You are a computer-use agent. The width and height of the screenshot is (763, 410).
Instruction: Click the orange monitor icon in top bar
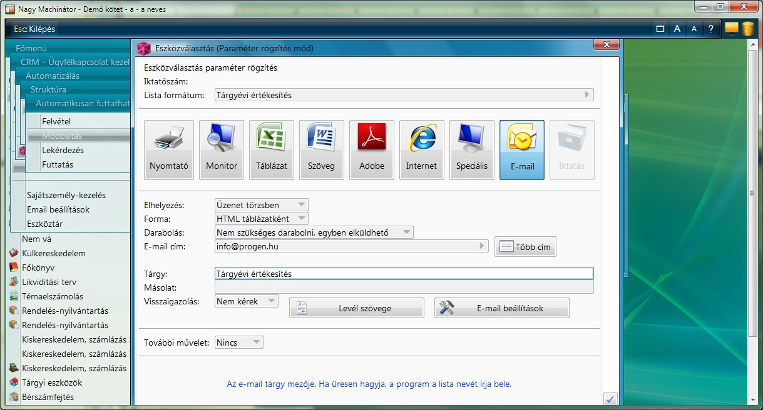[732, 29]
